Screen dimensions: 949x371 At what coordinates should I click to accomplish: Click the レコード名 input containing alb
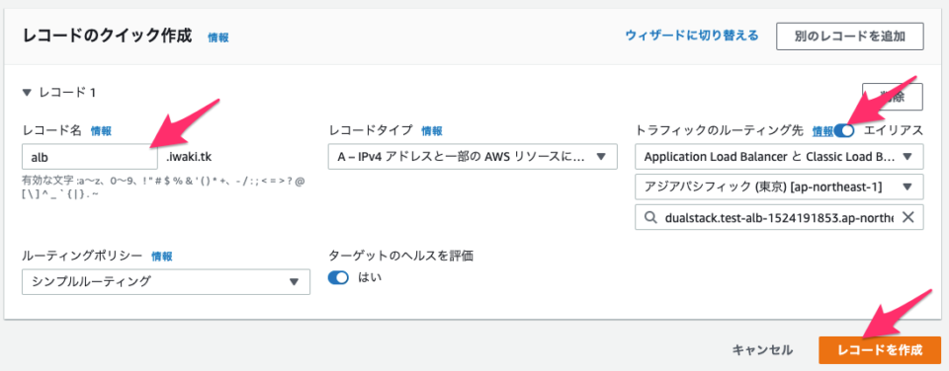pos(90,157)
